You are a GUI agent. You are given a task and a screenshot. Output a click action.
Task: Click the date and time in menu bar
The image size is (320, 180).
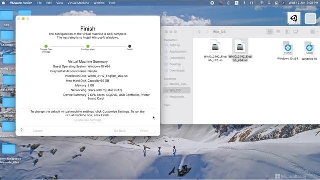click(x=303, y=3)
